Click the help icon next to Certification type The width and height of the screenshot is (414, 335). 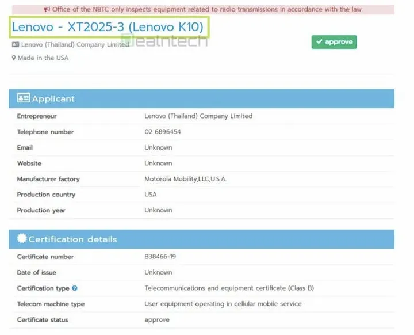pyautogui.click(x=75, y=288)
